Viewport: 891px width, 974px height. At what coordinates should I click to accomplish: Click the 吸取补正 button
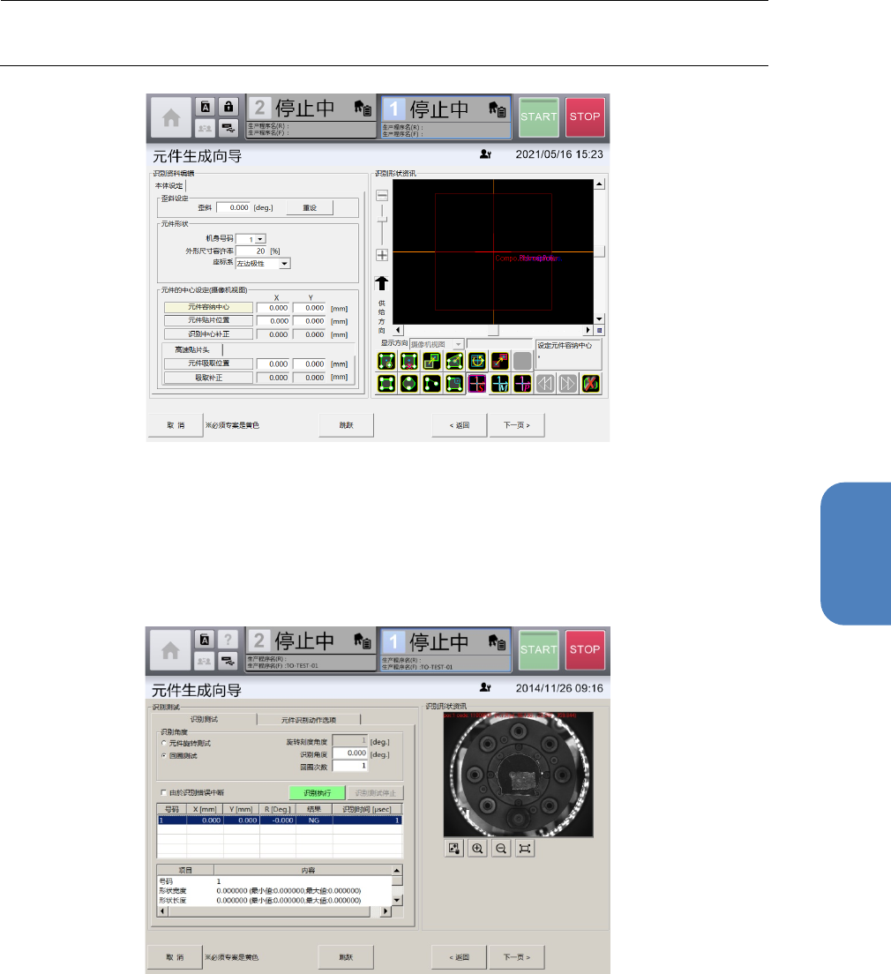click(x=209, y=378)
